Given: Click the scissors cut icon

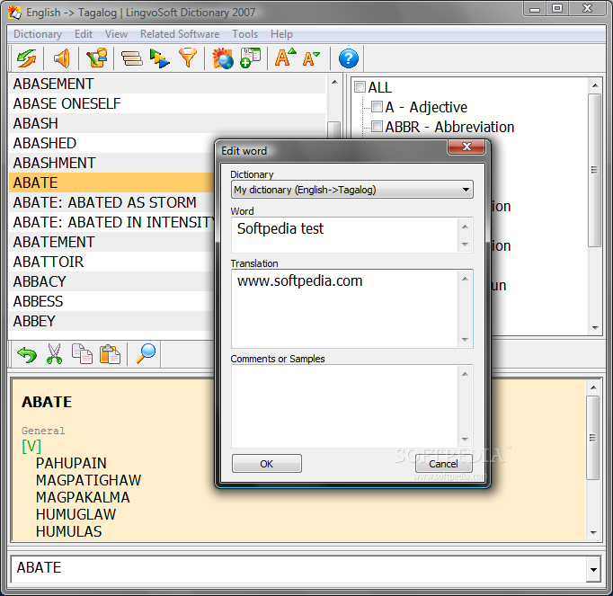Looking at the screenshot, I should 54,354.
